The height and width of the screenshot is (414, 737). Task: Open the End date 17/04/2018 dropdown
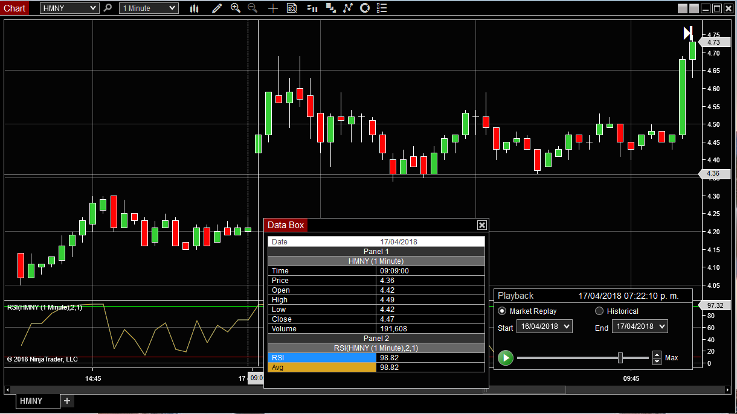[640, 326]
